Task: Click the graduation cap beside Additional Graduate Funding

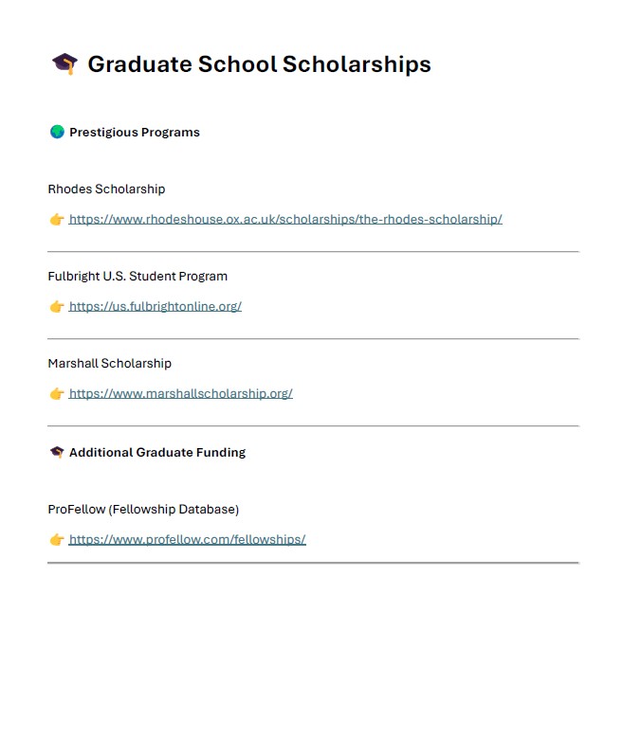Action: coord(57,453)
